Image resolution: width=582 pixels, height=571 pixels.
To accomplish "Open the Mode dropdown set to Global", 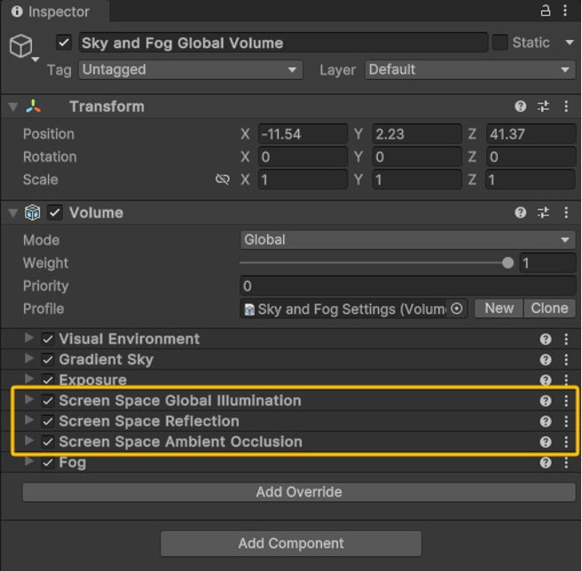I will tap(407, 239).
